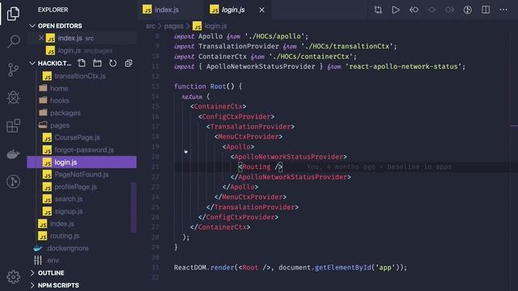The image size is (518, 291).
Task: Go to next change in editor toolbar
Action: (x=450, y=10)
